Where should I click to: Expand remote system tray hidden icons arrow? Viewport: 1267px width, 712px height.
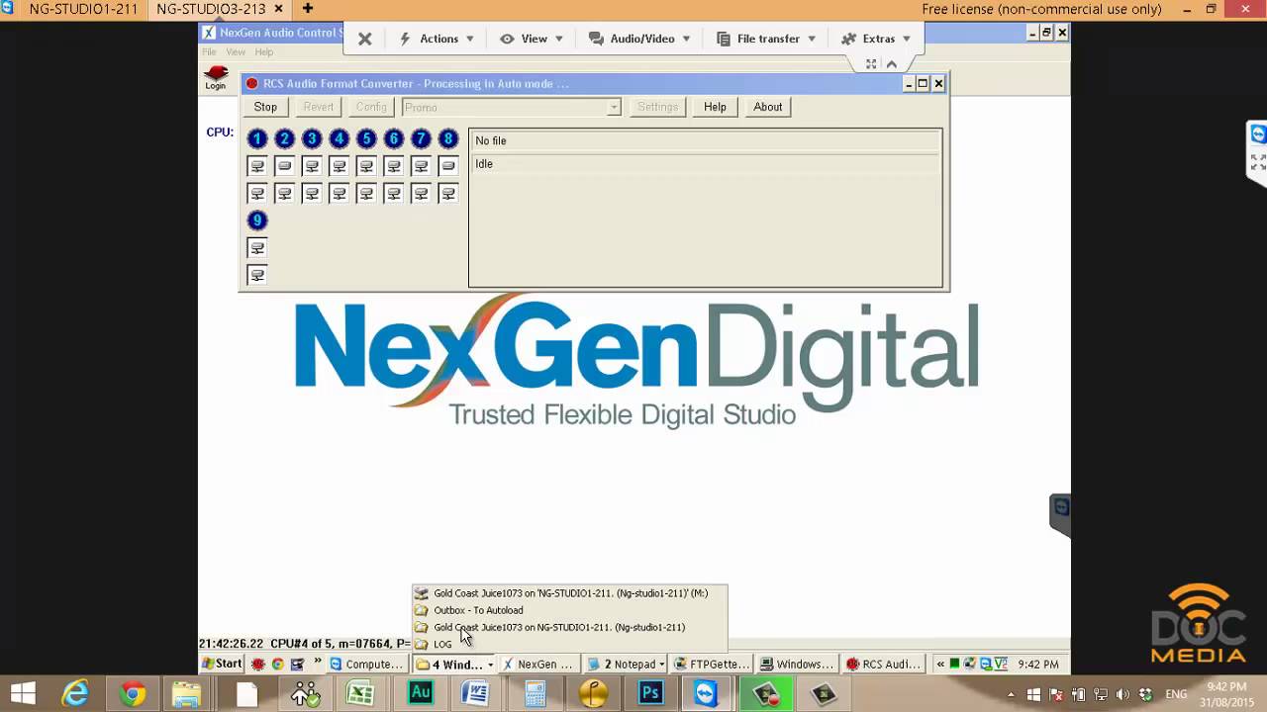tap(940, 665)
